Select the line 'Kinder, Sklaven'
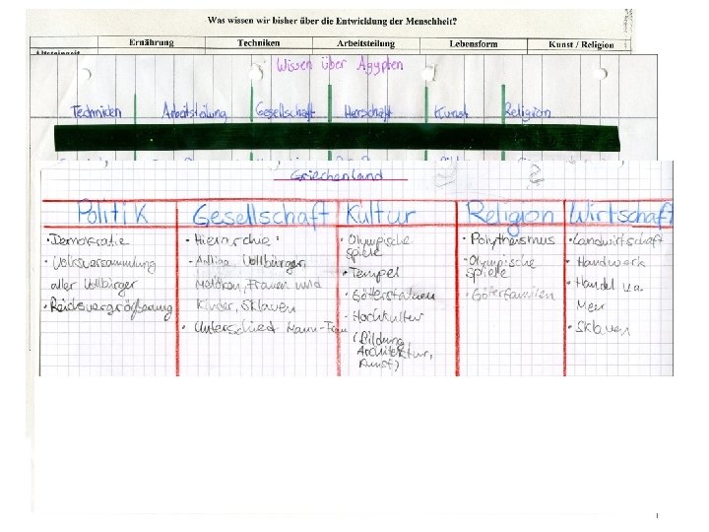The height and width of the screenshot is (532, 709). pyautogui.click(x=245, y=306)
